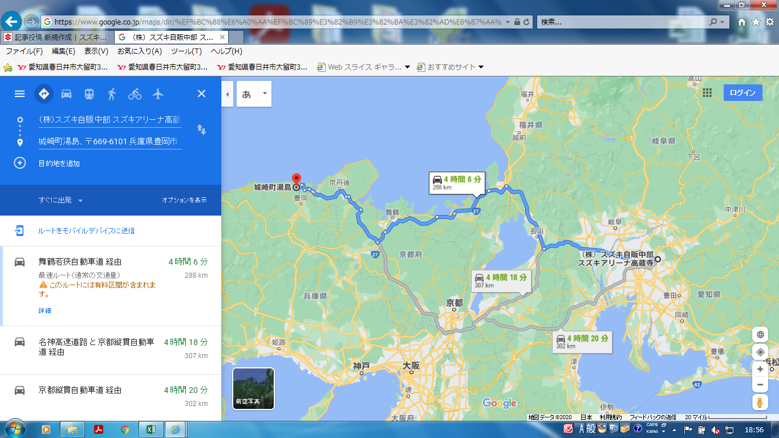Click the 詳細 link for first route
The width and height of the screenshot is (779, 438).
pyautogui.click(x=44, y=310)
